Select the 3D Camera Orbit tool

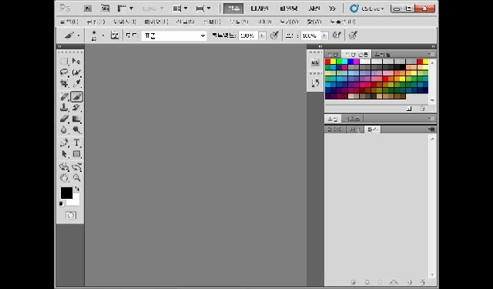tap(76, 166)
